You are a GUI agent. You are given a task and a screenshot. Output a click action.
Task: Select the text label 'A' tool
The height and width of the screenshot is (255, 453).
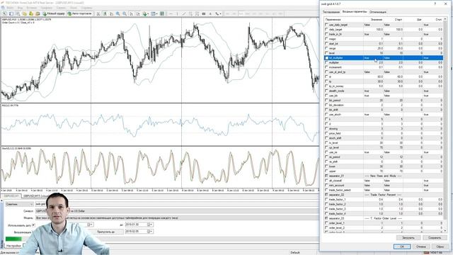click(210, 13)
